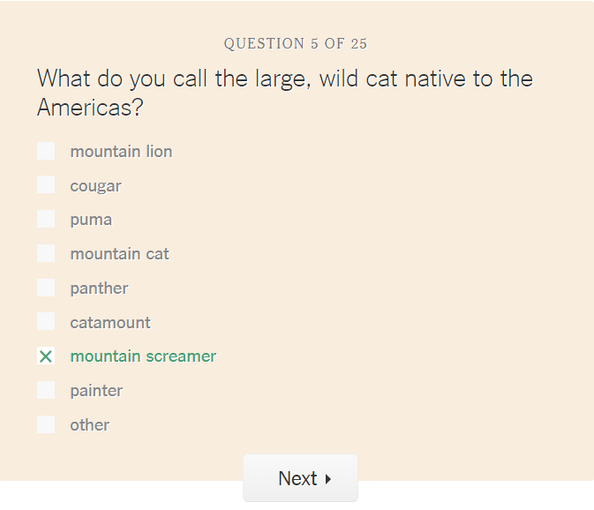Tick the painter checkbox
Screen dimensions: 594x510
(x=46, y=390)
